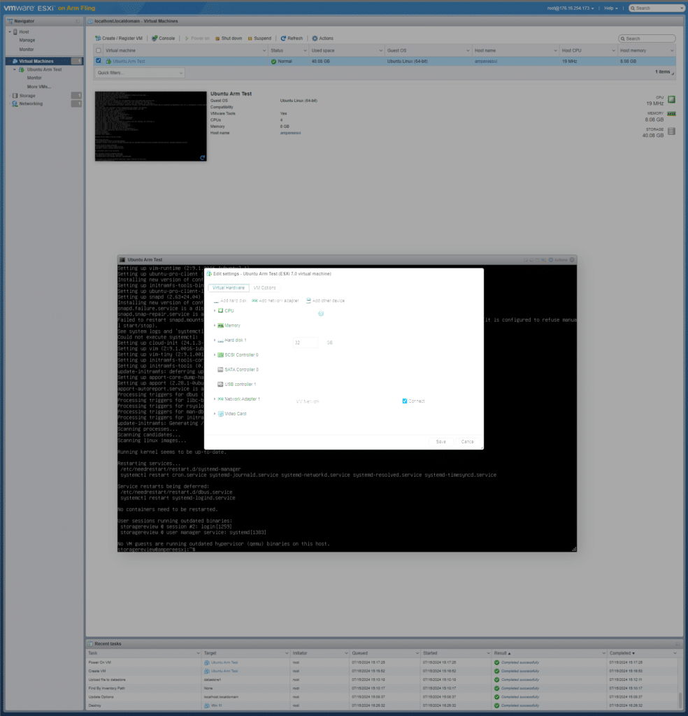
Task: Click the Add hard disk button in Edit settings
Action: coord(230,301)
